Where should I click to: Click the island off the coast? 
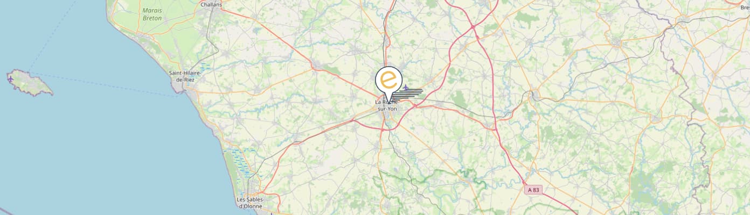click(x=30, y=83)
